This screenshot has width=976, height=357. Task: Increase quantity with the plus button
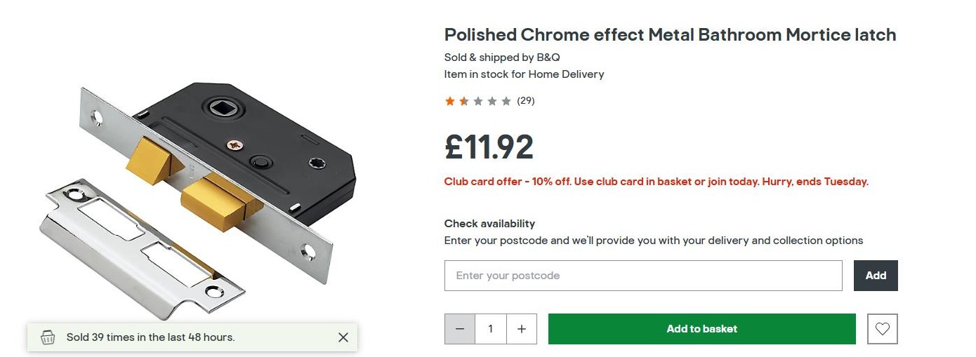[x=522, y=329]
